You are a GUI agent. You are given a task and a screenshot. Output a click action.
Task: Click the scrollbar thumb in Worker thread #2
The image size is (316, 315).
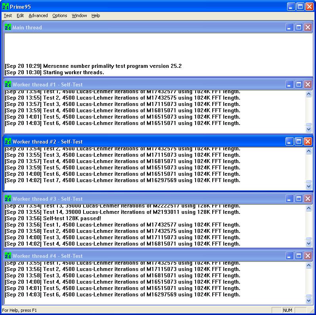(308, 182)
